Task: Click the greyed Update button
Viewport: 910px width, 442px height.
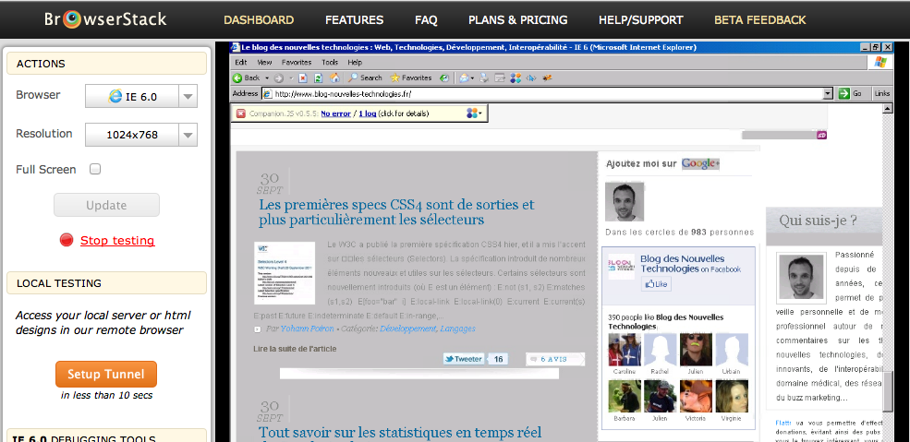Action: (x=106, y=205)
